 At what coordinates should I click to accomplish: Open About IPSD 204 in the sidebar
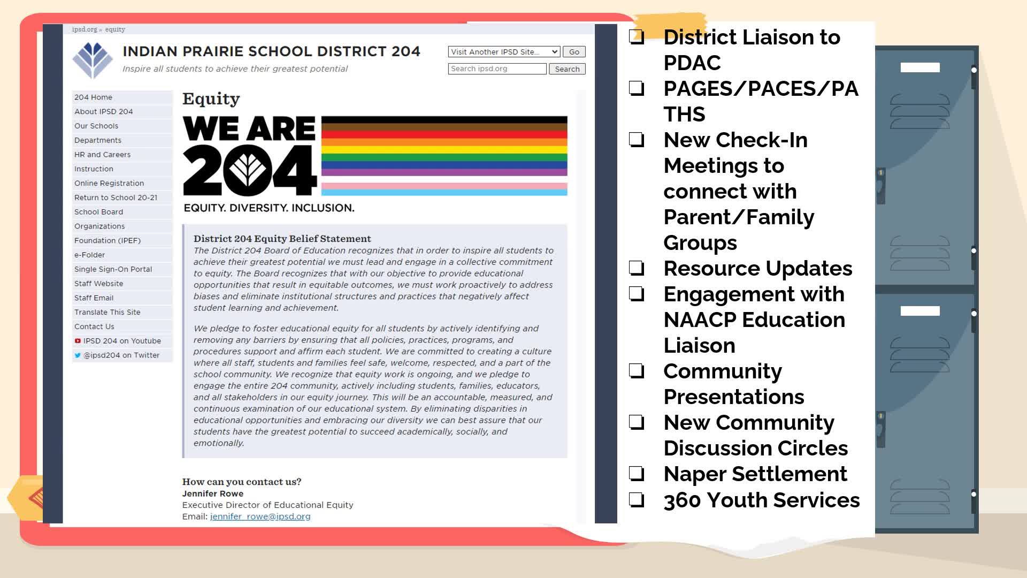tap(122, 112)
